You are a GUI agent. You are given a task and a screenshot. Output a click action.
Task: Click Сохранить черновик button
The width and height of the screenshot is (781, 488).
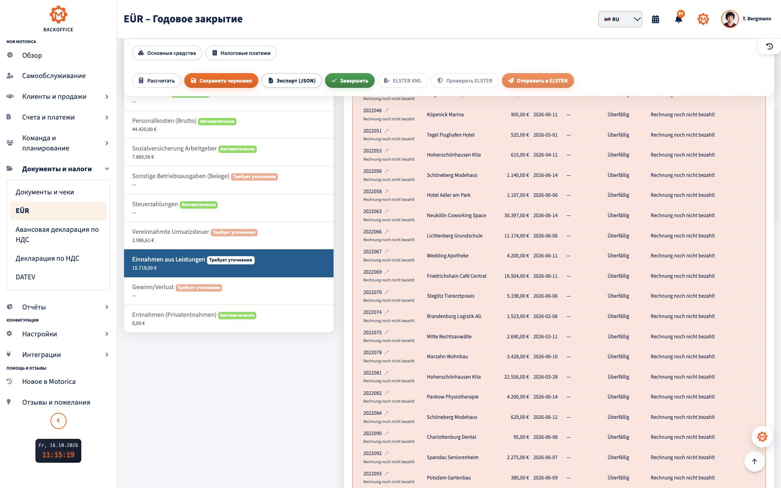(x=221, y=81)
